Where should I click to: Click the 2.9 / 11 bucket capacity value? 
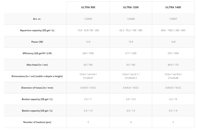88,99
